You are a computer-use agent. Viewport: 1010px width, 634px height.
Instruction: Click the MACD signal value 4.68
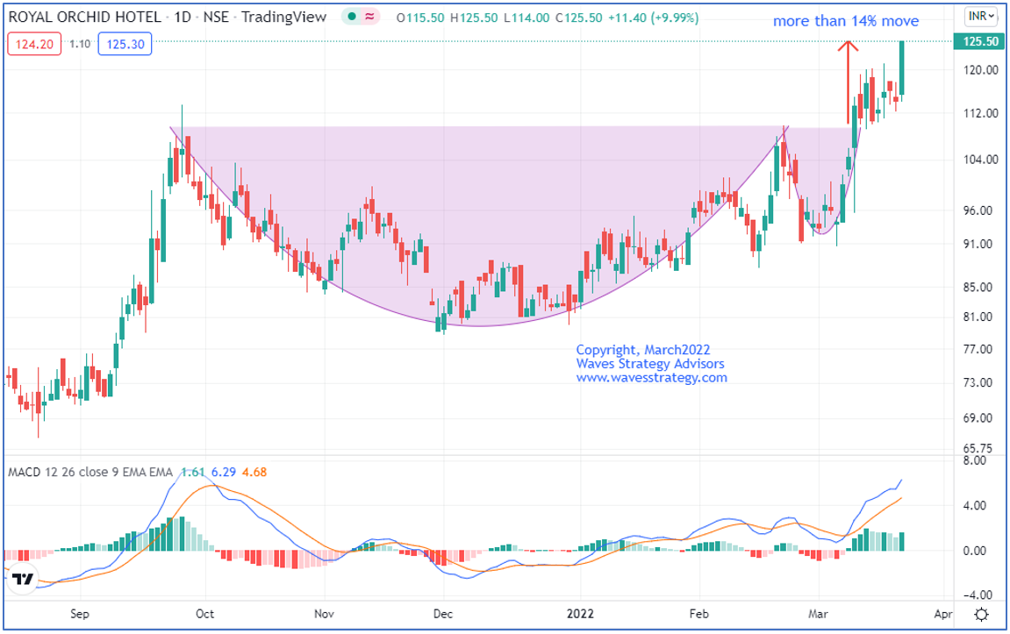(x=254, y=473)
